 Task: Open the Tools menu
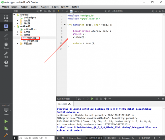(55, 7)
